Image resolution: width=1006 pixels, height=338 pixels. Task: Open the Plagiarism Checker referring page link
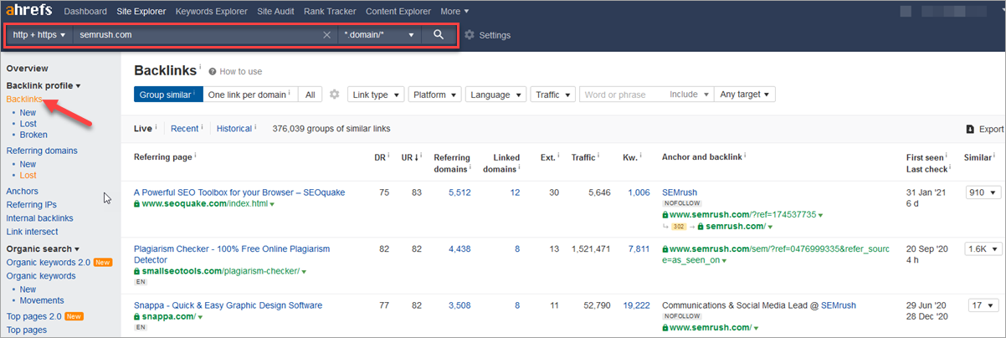pyautogui.click(x=232, y=254)
